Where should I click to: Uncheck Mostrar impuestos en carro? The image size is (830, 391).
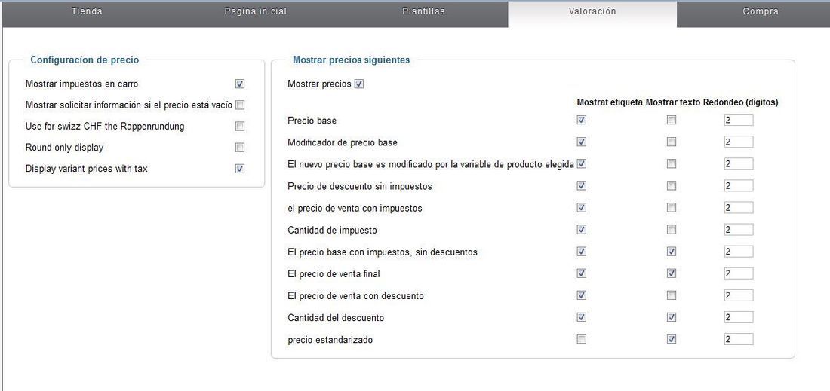coord(240,84)
